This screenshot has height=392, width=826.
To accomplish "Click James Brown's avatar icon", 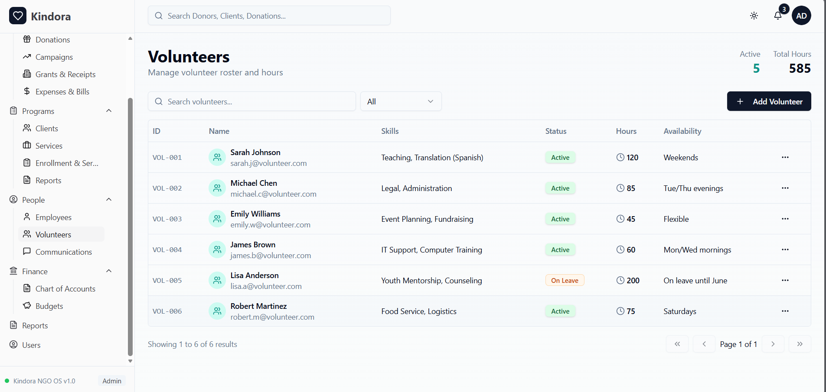I will click(217, 249).
